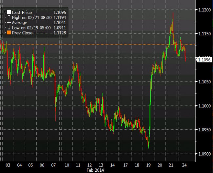The image size is (213, 173).
Task: Select the 'High on 02/21 08:30' legend entry
Action: [32, 17]
